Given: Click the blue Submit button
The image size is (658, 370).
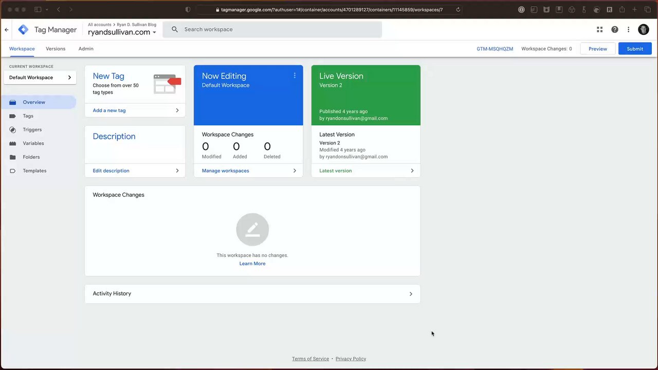Looking at the screenshot, I should (635, 49).
